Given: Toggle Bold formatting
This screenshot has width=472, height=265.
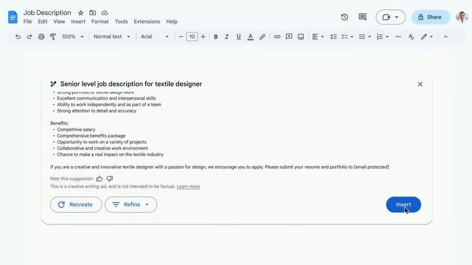Looking at the screenshot, I should [x=216, y=37].
